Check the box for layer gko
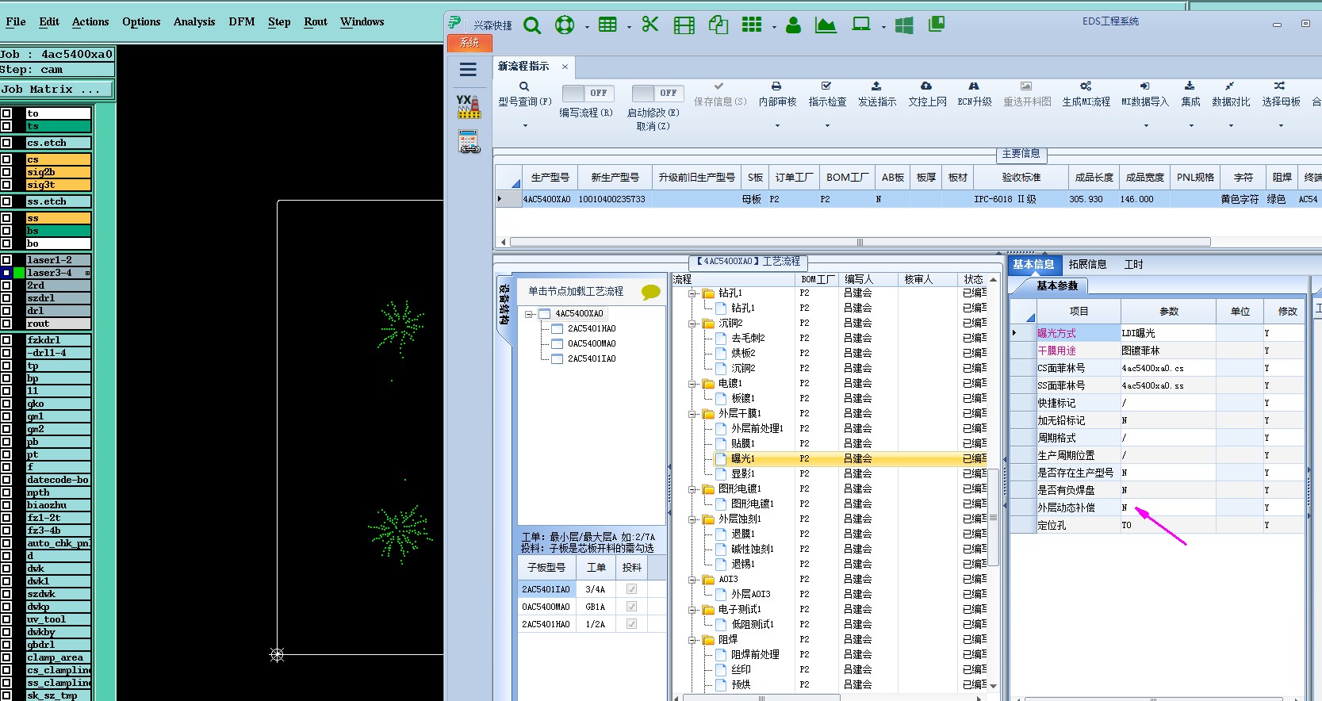The width and height of the screenshot is (1322, 701). pos(6,404)
